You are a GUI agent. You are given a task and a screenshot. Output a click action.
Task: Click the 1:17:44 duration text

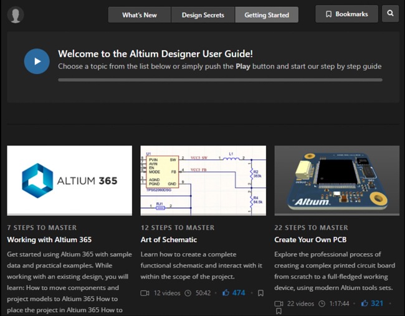(x=339, y=304)
